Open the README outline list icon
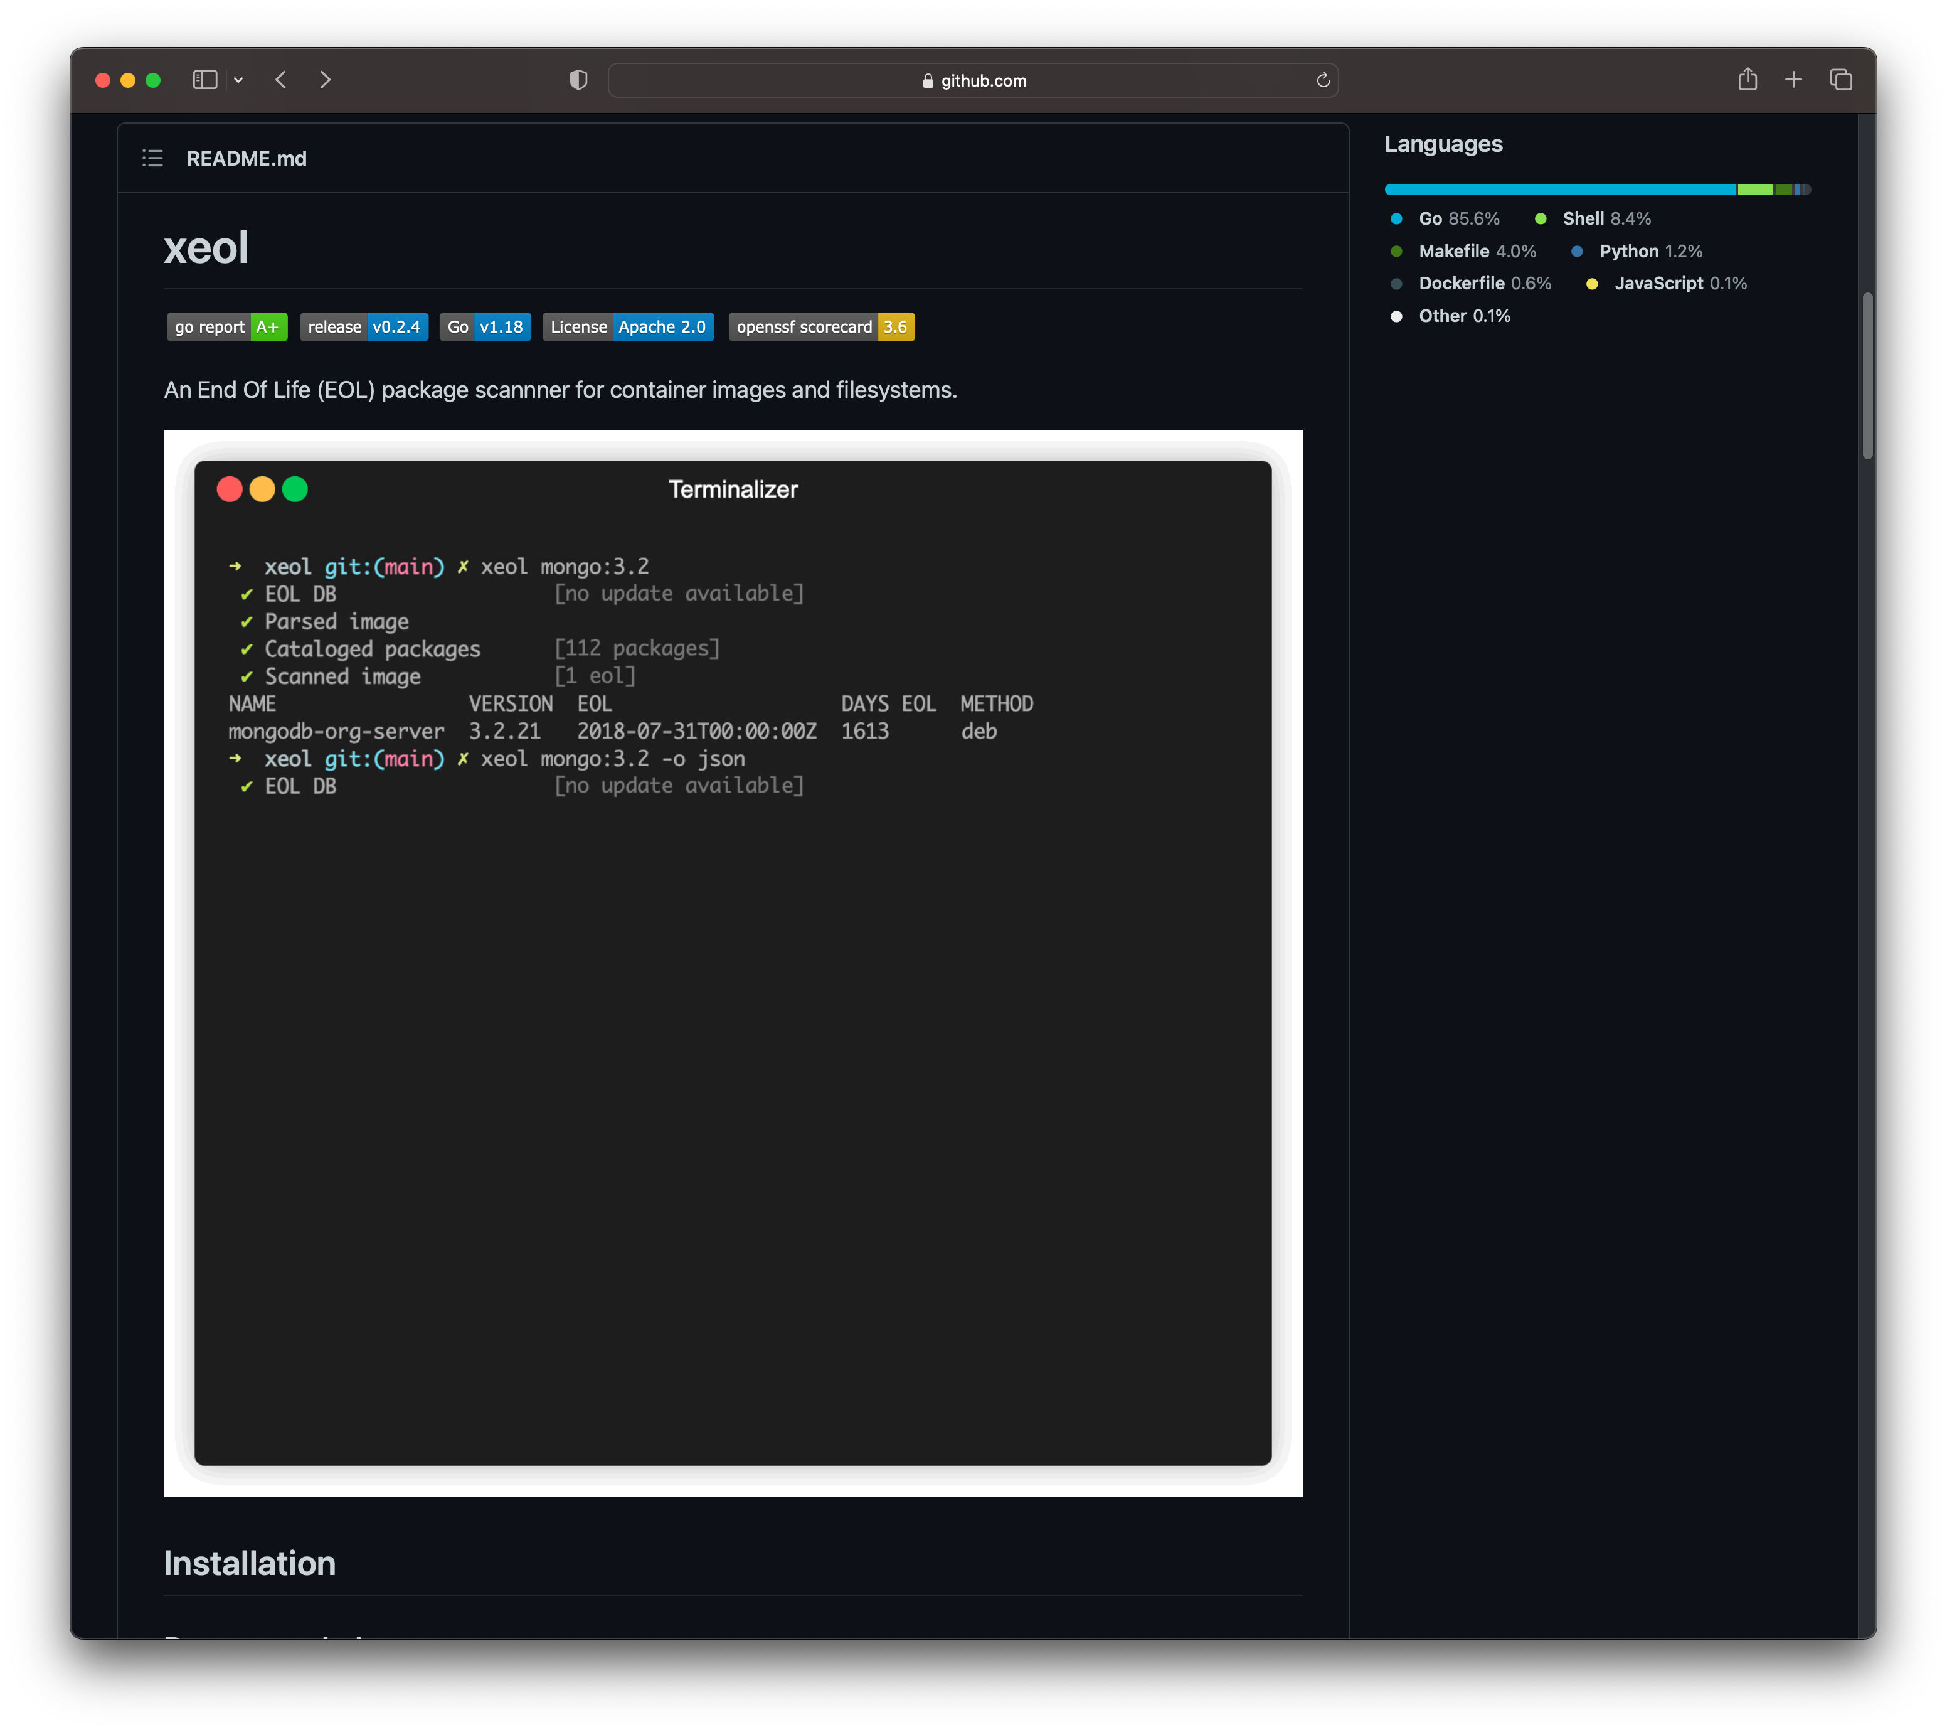Viewport: 1947px width, 1732px height. (152, 158)
